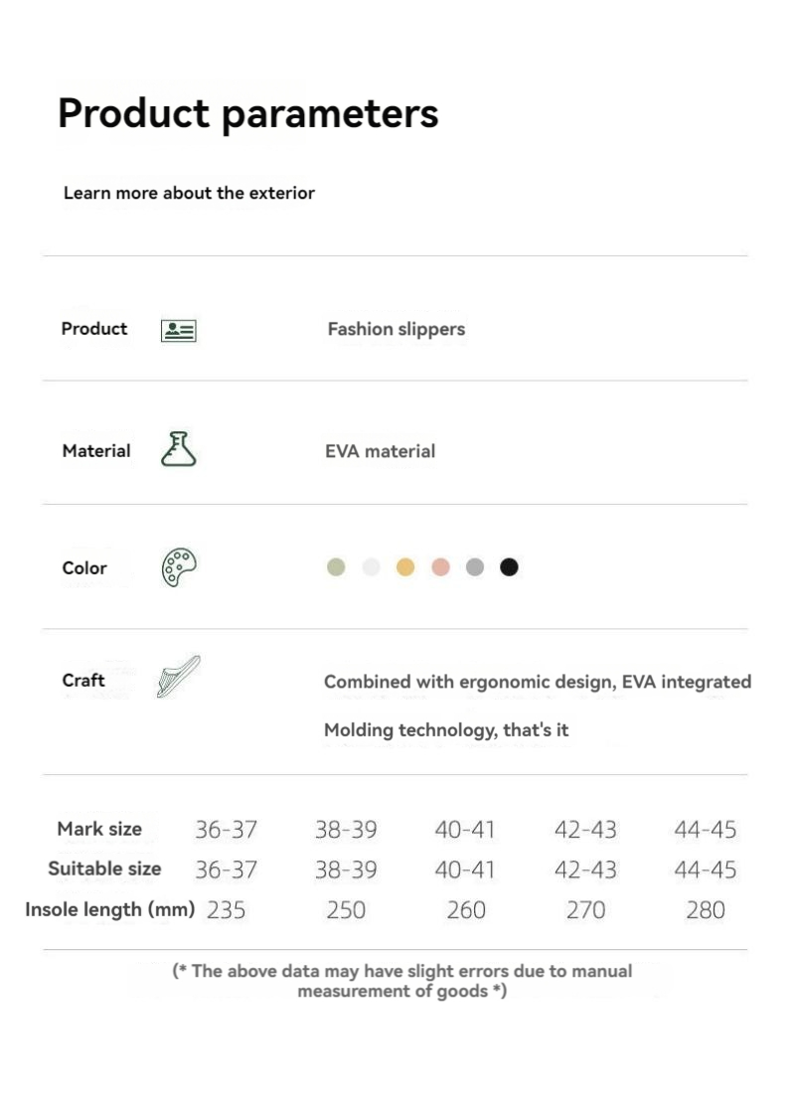795x1108 pixels.
Task: Pick the yellow color swatch
Action: (405, 567)
